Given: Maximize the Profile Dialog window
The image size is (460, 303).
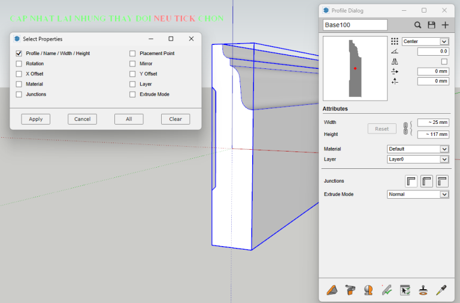Looking at the screenshot, I should coord(424,10).
